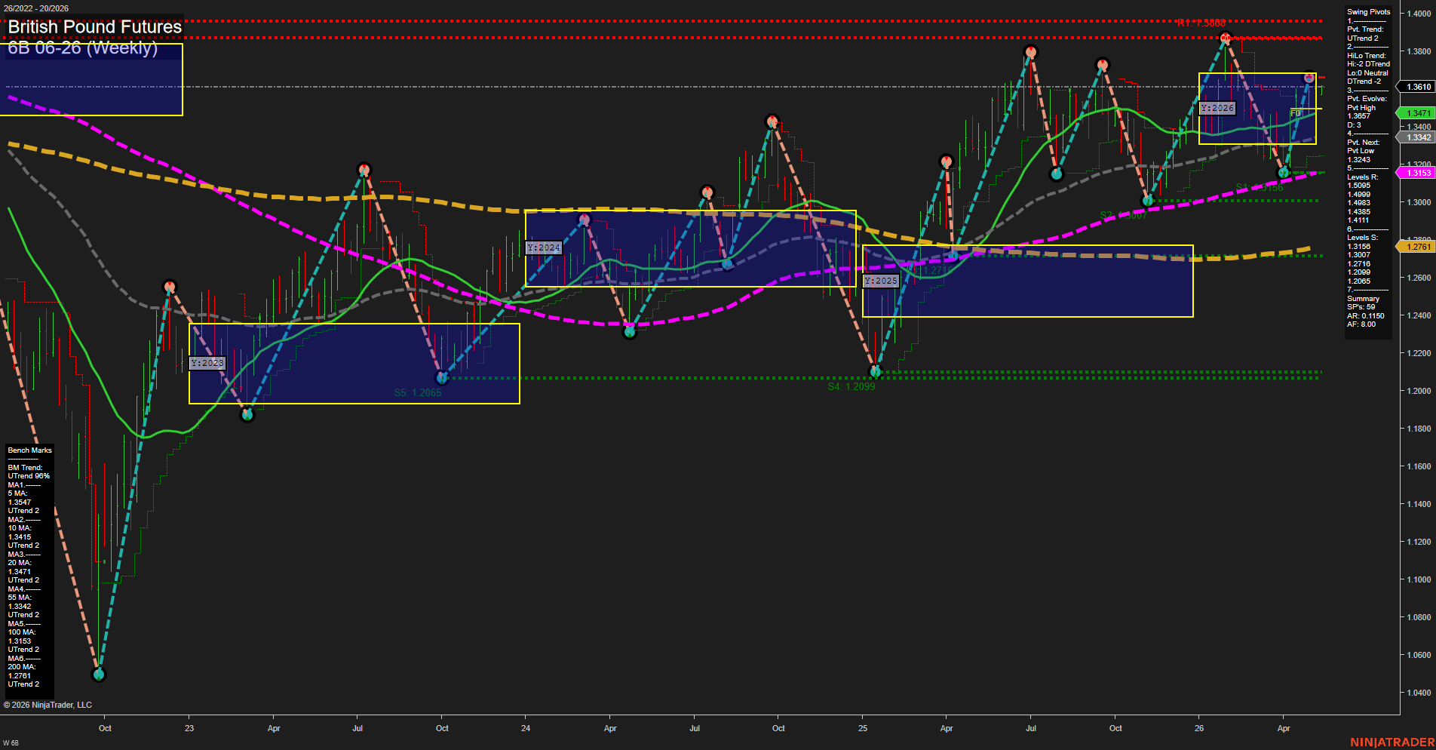Click the 26 year label on time axis
The width and height of the screenshot is (1436, 750).
click(1199, 728)
